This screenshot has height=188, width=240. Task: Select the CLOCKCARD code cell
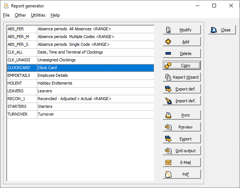(22, 68)
